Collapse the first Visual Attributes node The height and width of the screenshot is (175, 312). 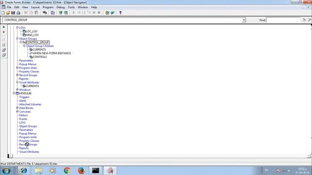pos(18,82)
